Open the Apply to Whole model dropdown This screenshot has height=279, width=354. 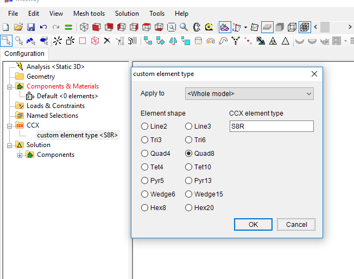click(x=249, y=94)
